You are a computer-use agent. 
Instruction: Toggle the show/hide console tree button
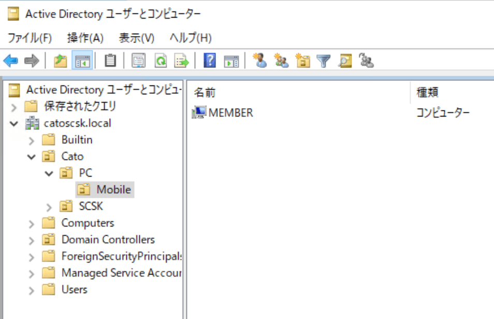coord(82,61)
